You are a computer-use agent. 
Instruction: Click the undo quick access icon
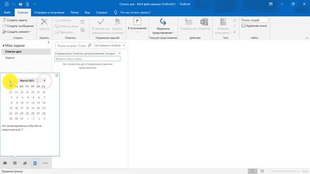(14, 4)
